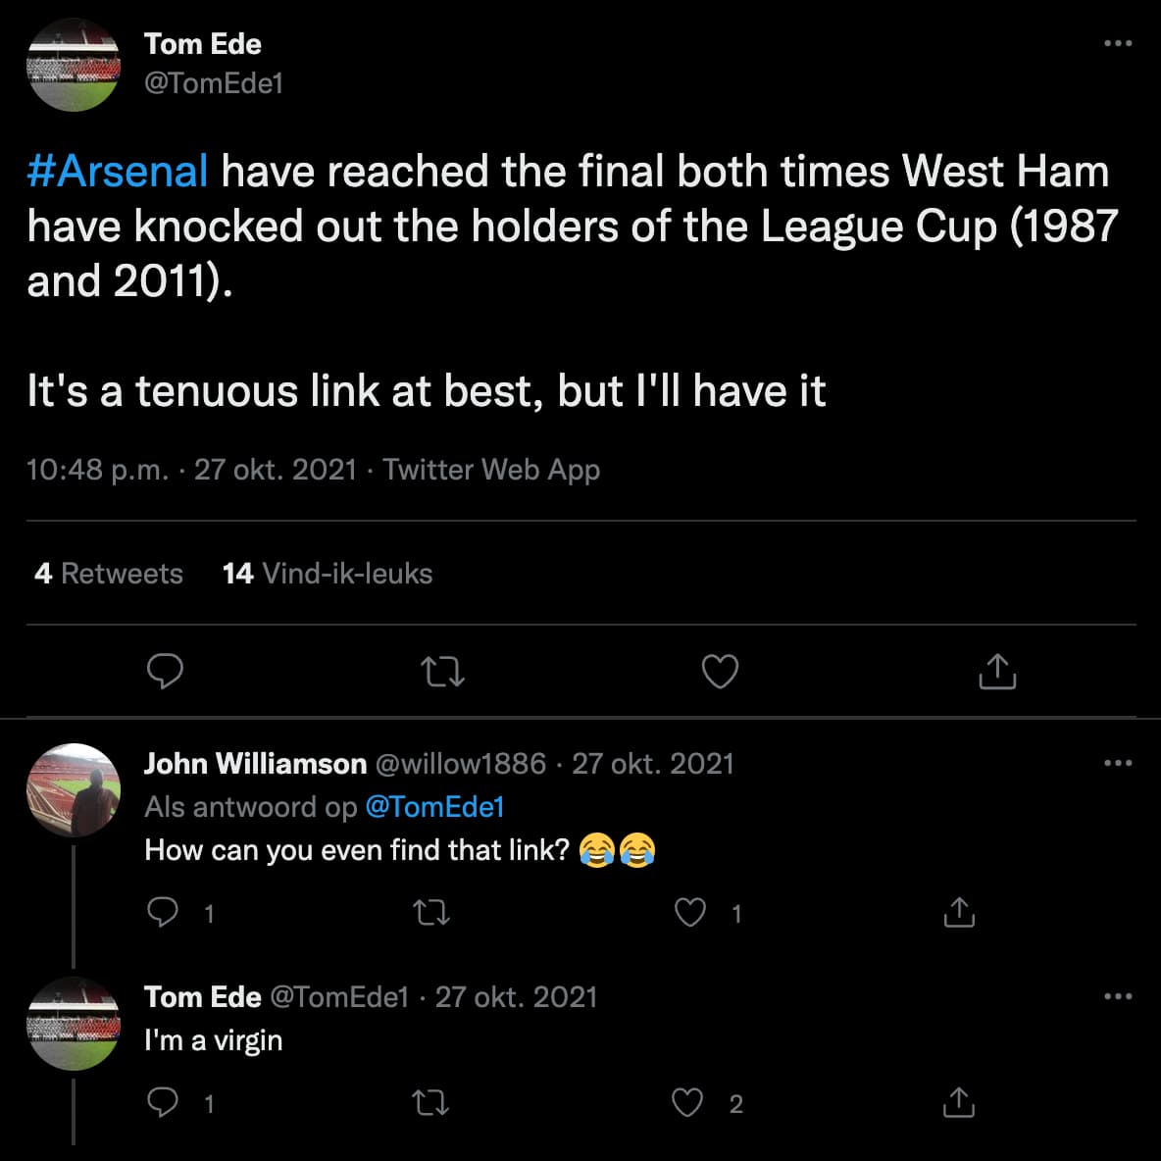The height and width of the screenshot is (1161, 1161).
Task: Share the main tweet via share icon
Action: (x=996, y=672)
